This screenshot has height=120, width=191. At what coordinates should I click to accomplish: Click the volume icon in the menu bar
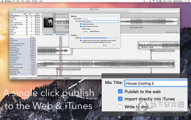151,1
